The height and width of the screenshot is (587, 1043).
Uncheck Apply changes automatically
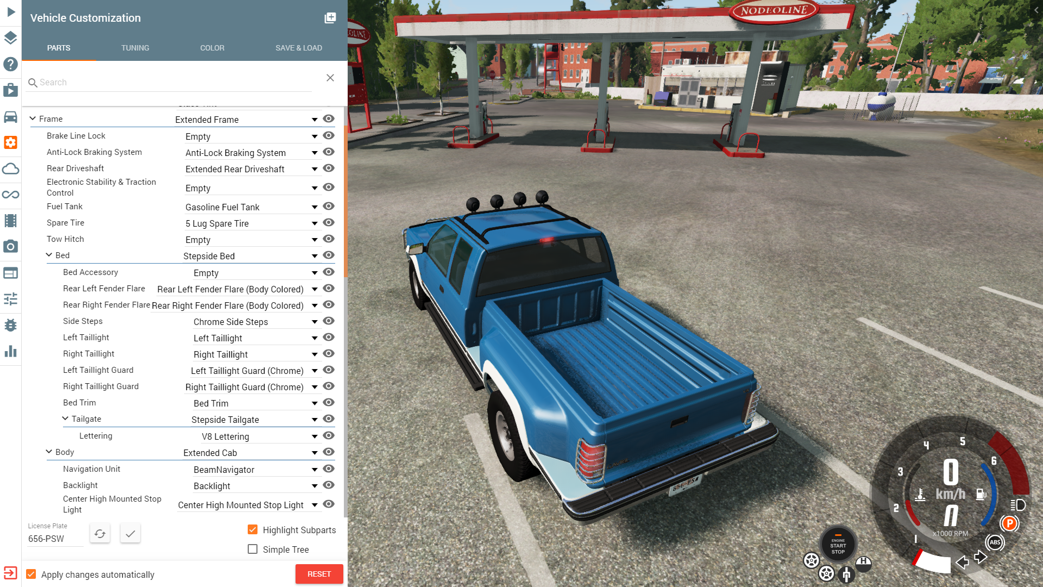click(x=31, y=574)
